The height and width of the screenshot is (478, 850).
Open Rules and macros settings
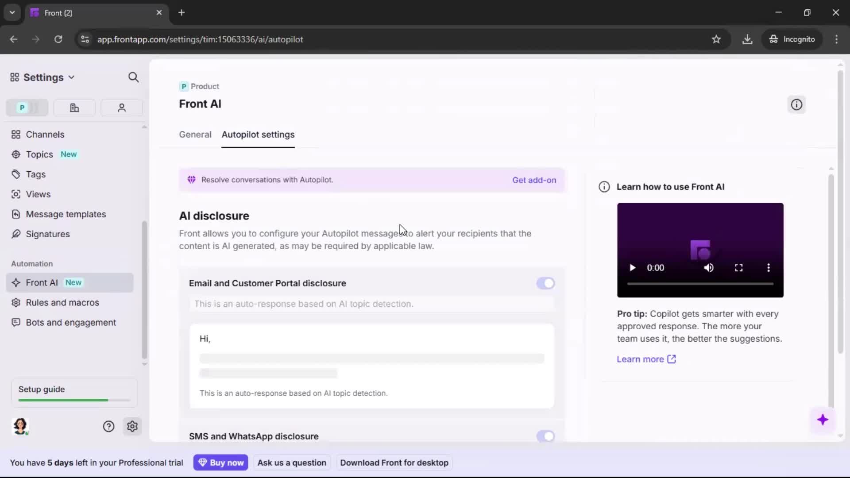click(62, 303)
